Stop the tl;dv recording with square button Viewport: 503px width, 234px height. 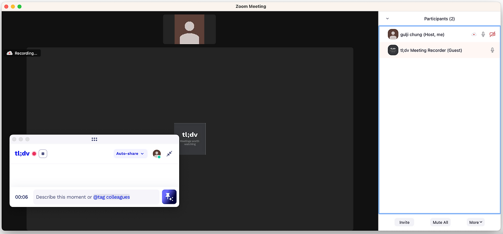tap(43, 154)
